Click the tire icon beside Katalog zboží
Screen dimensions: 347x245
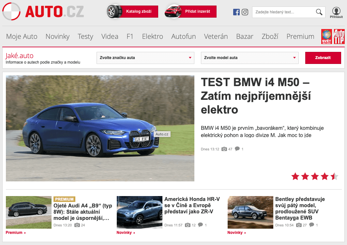pyautogui.click(x=114, y=11)
